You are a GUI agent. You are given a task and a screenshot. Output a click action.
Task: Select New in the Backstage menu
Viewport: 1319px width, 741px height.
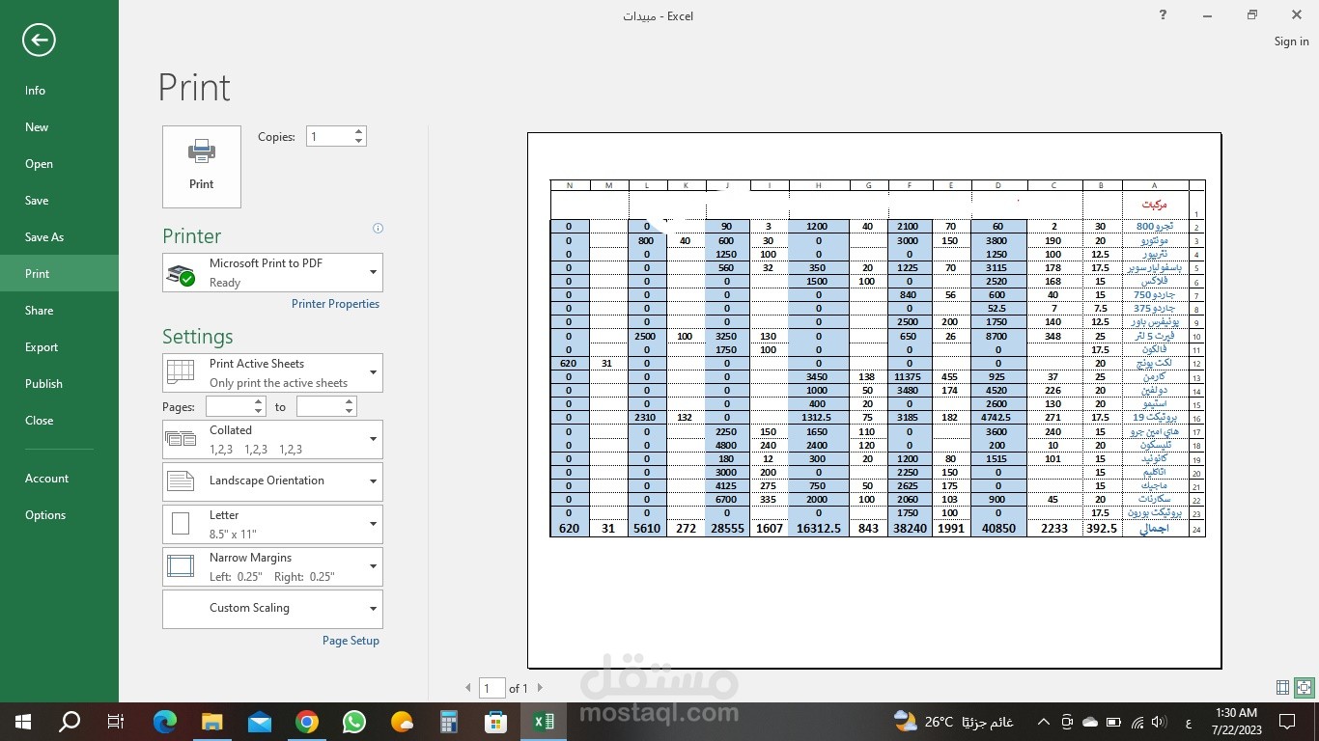(x=59, y=127)
